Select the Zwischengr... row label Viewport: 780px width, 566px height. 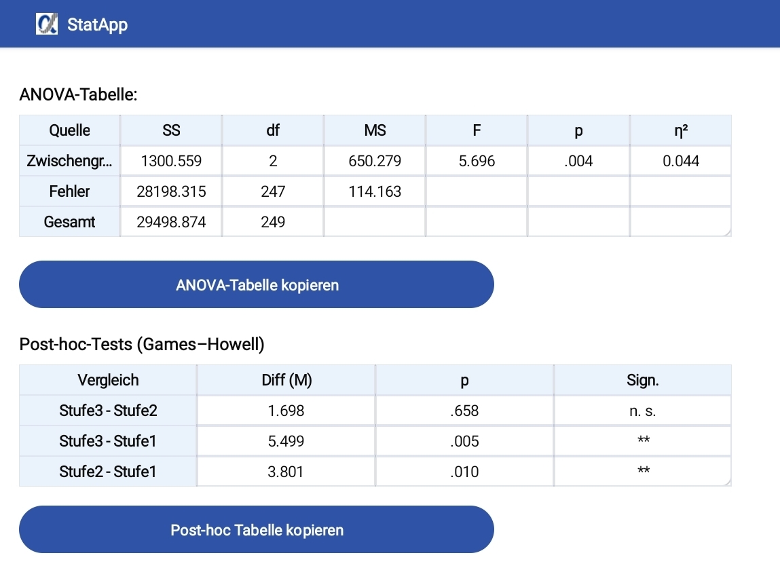70,161
